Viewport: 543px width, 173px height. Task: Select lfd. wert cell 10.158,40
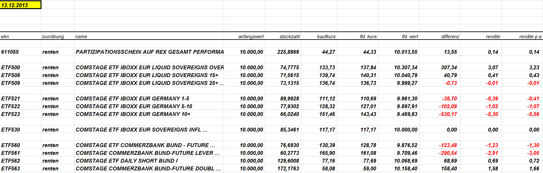[x=399, y=168]
